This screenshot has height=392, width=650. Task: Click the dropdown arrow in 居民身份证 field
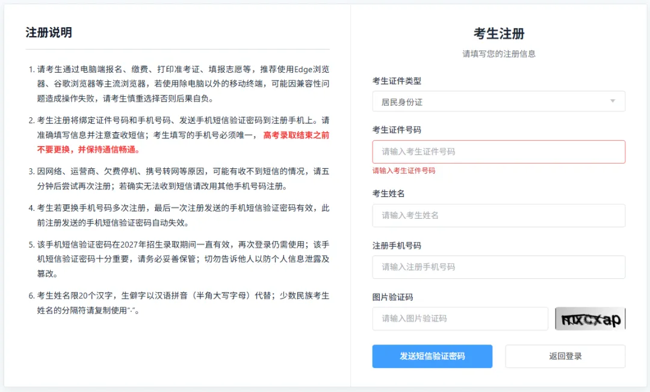tap(613, 102)
